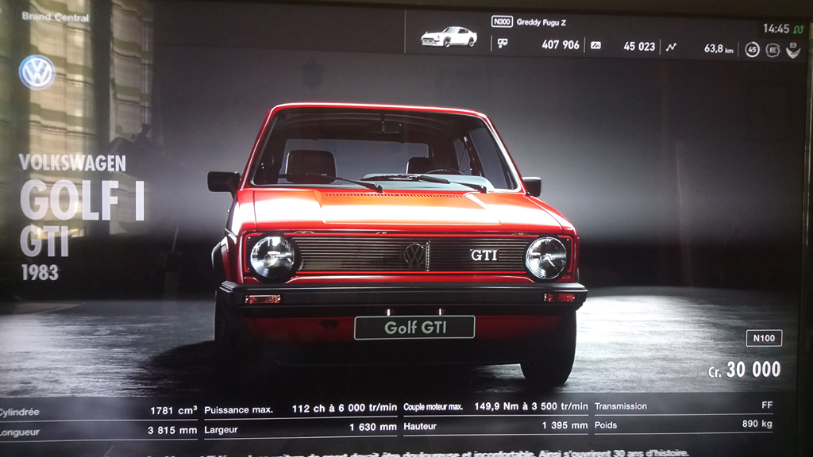This screenshot has width=813, height=457.
Task: Click the 1 630 mm width value
Action: (x=373, y=428)
